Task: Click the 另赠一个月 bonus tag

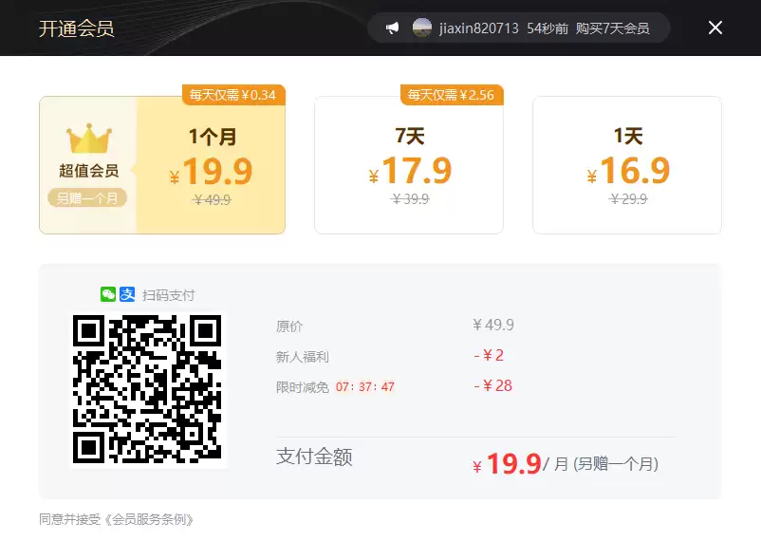Action: [86, 198]
